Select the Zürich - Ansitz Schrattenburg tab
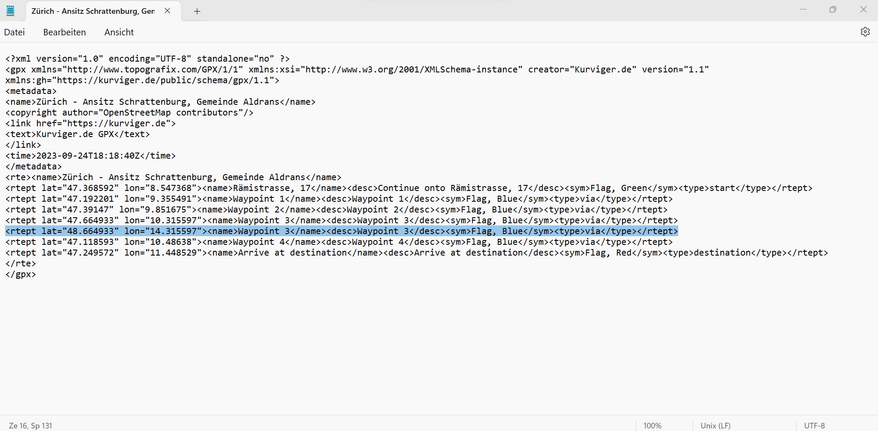 point(93,11)
